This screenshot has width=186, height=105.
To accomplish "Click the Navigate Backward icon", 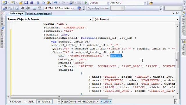I will click(71, 3).
